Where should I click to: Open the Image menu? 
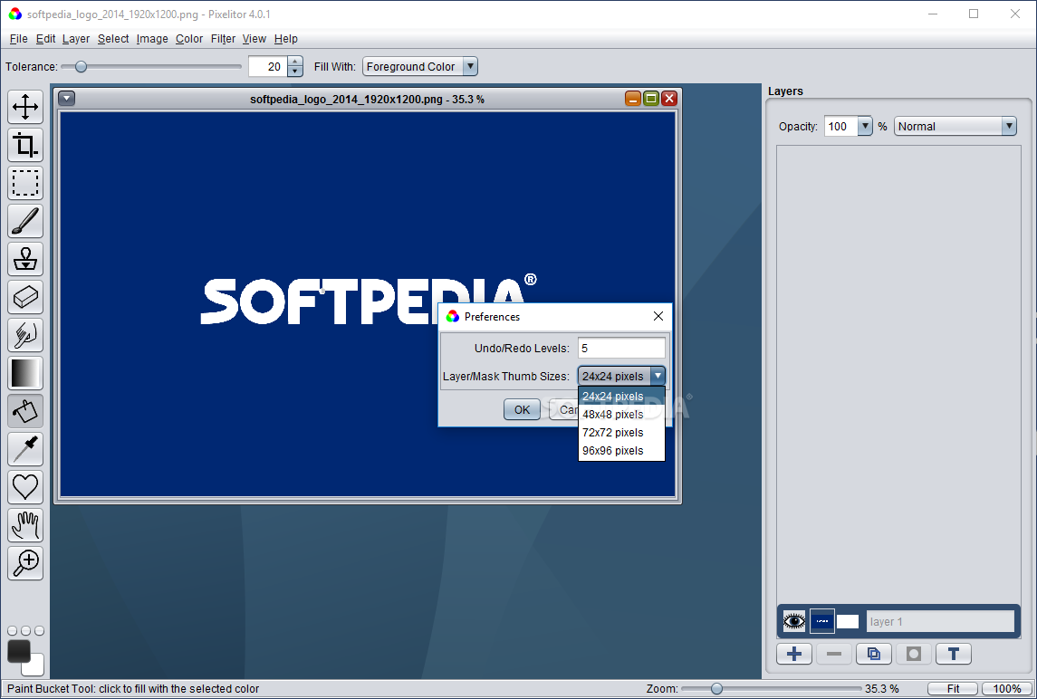[152, 38]
